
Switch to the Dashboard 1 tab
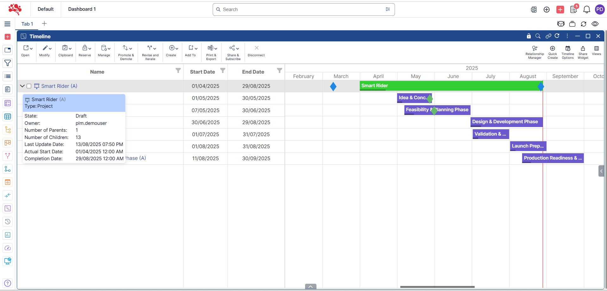click(82, 9)
